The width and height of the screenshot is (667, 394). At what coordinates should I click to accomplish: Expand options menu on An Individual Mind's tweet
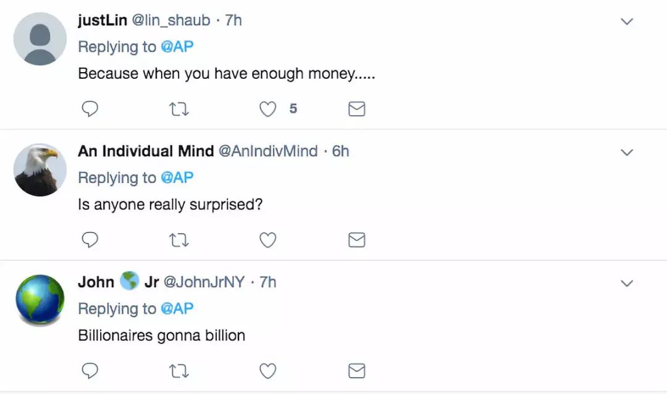click(x=627, y=152)
